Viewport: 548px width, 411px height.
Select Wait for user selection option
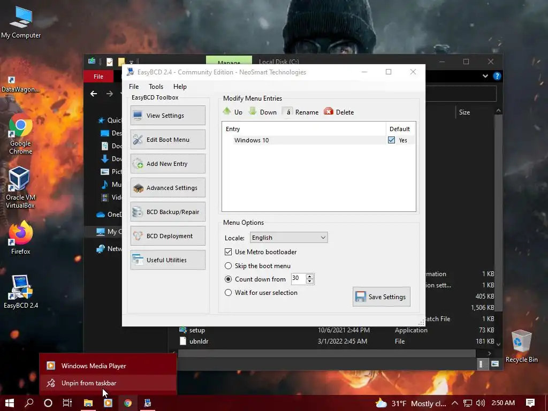[x=228, y=293]
